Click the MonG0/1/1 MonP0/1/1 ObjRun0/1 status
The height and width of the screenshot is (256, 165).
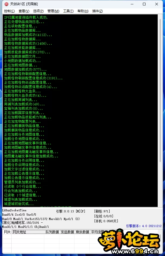point(25,227)
